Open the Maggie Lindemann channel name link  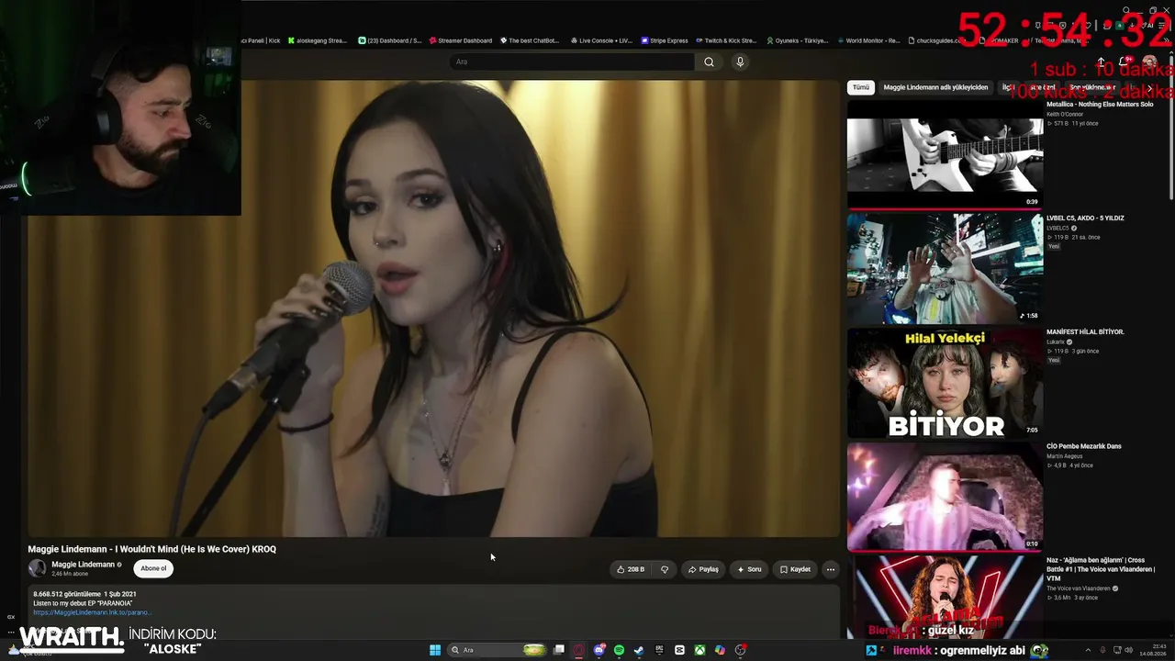point(83,565)
